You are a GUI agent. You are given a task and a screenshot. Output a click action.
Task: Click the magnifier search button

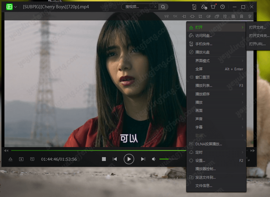click(x=163, y=7)
